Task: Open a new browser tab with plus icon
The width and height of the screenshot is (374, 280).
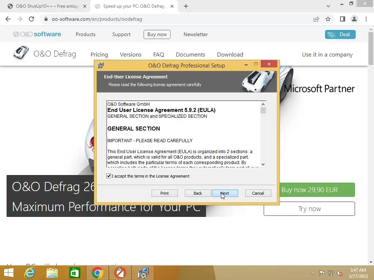Action: pyautogui.click(x=186, y=7)
